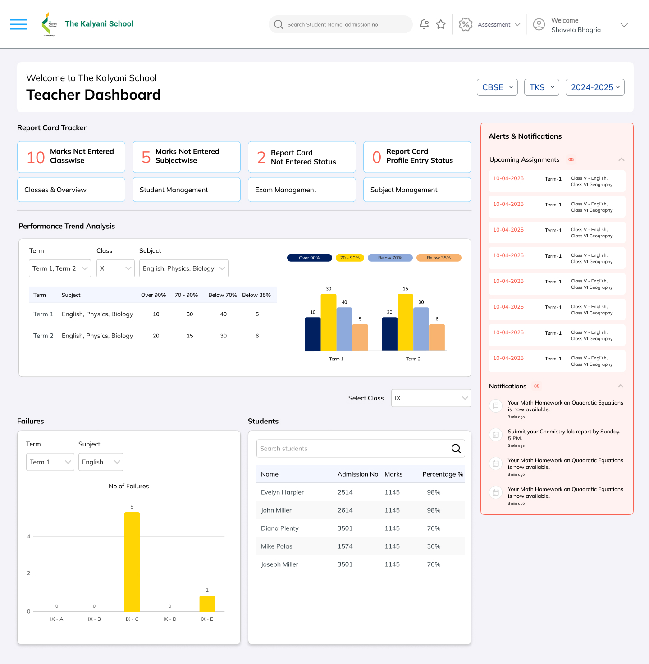This screenshot has height=664, width=649.
Task: Click the Search Student Name field
Action: pyautogui.click(x=343, y=24)
